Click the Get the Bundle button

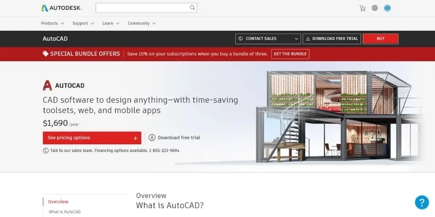click(290, 54)
